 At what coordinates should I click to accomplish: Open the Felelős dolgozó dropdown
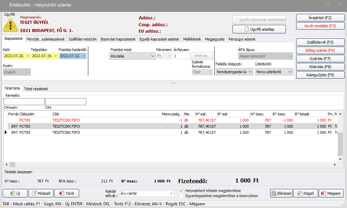tap(250, 72)
